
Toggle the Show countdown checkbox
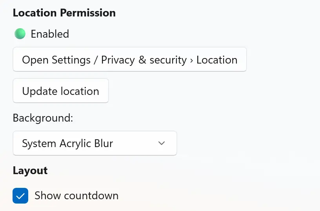click(x=20, y=196)
